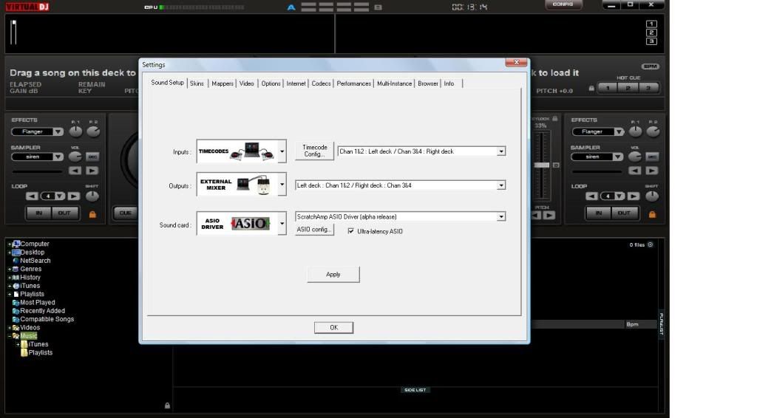Switch to the Mappers tab
Viewport: 757px width, 418px height.
point(222,83)
